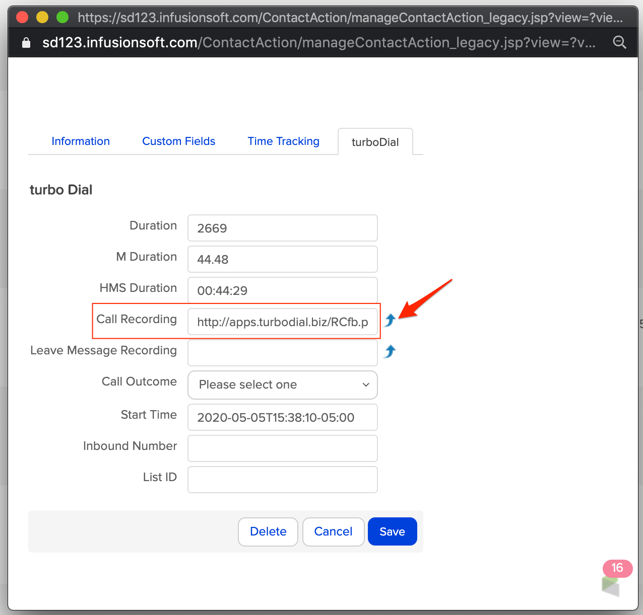
Task: Close the popup window with red button
Action: [x=22, y=18]
